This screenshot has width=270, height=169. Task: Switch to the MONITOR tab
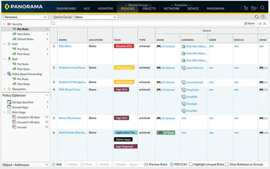tap(105, 8)
